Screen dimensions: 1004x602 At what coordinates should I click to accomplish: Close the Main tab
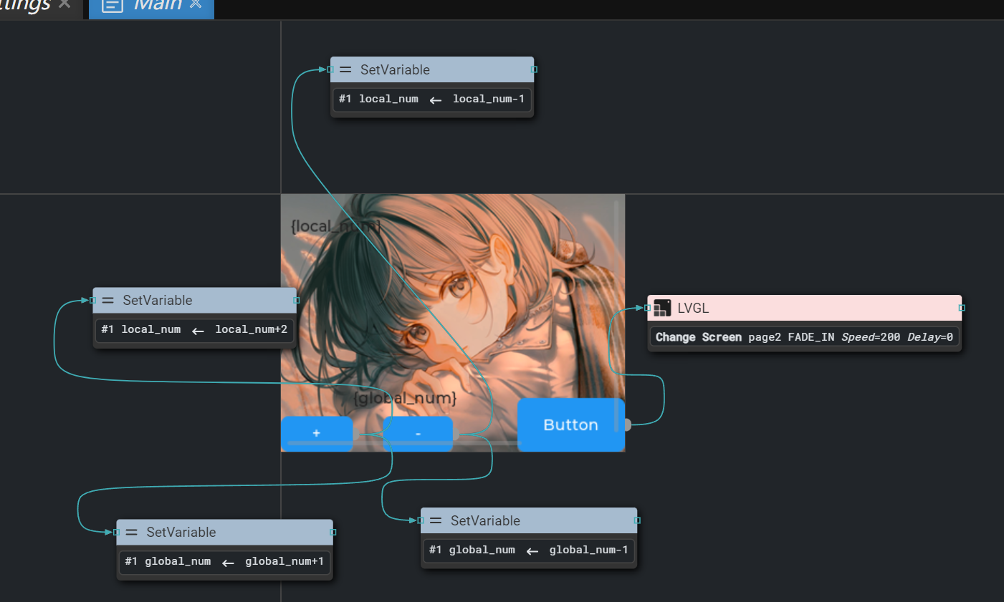pyautogui.click(x=196, y=4)
